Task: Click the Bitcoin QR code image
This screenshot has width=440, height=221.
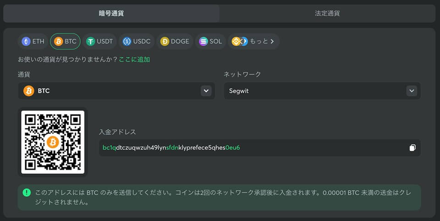Action: tap(53, 142)
